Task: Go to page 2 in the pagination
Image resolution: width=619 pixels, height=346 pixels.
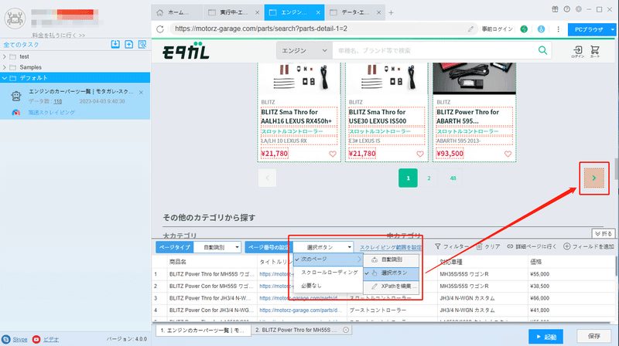Action: point(429,178)
